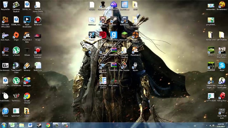Viewport: 228px width, 128px height.
Task: Launch Team Fortress 2
Action: [x=135, y=37]
